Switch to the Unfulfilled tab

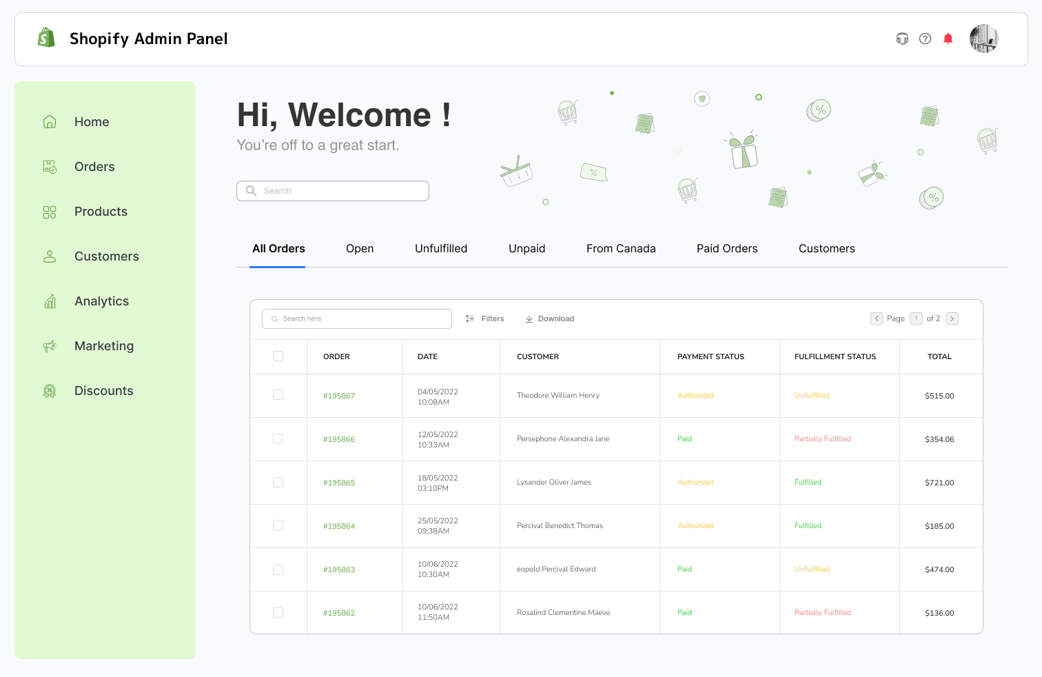[441, 248]
